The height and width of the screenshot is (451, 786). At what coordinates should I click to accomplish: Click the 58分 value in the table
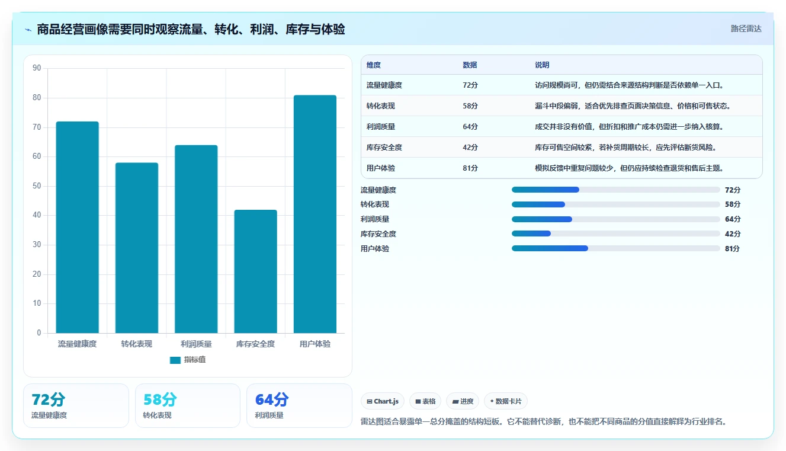click(x=470, y=106)
